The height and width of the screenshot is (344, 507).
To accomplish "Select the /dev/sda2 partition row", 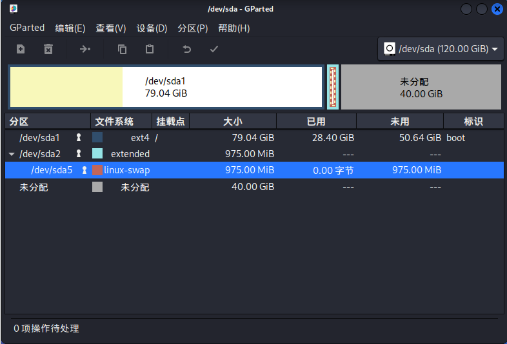I will pyautogui.click(x=255, y=154).
